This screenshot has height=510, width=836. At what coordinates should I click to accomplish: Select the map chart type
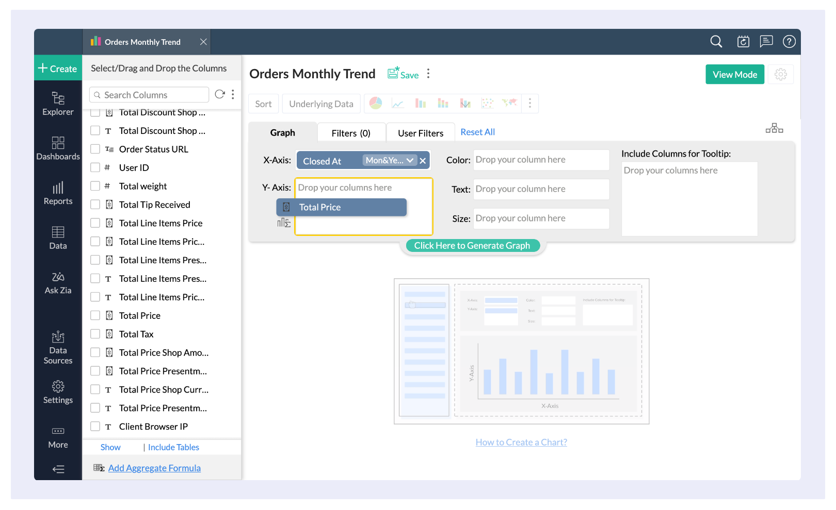click(509, 103)
